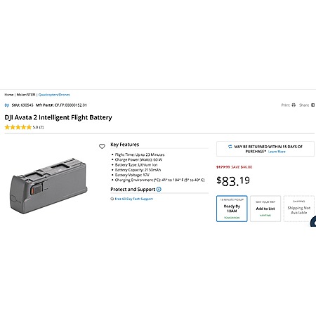Screen dimensions: 316x316
Task: Select the Shipping Not Available option
Action: [299, 209]
